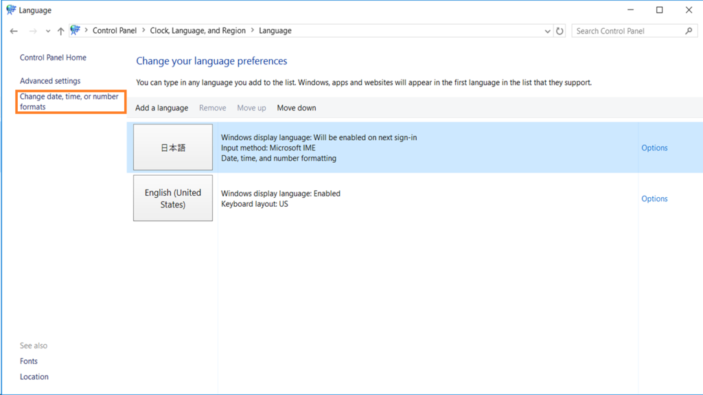Select the English (United States) tile
703x395 pixels.
click(173, 198)
